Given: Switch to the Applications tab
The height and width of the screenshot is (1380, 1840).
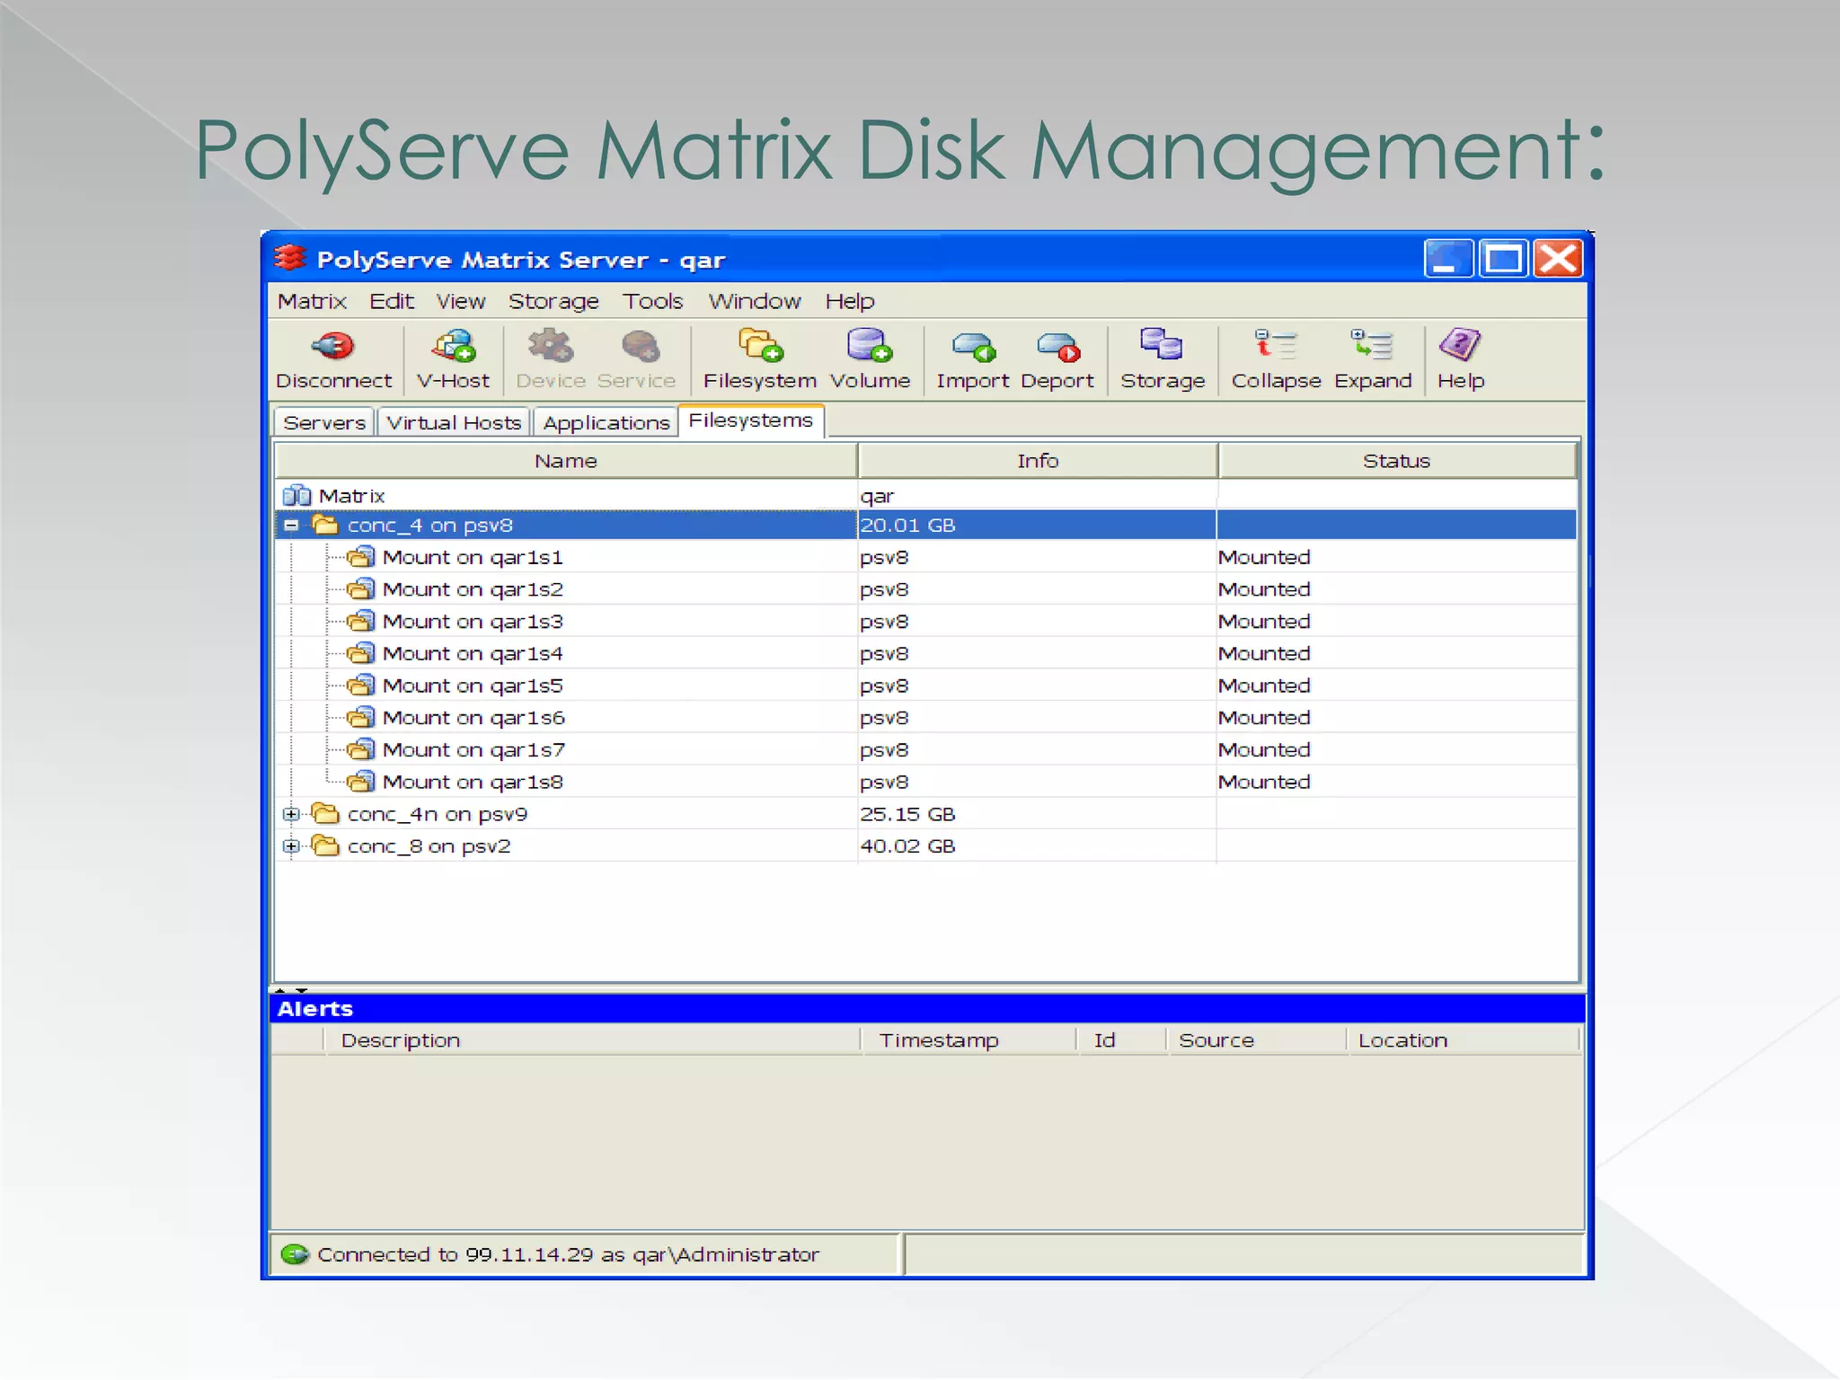Looking at the screenshot, I should [x=606, y=422].
